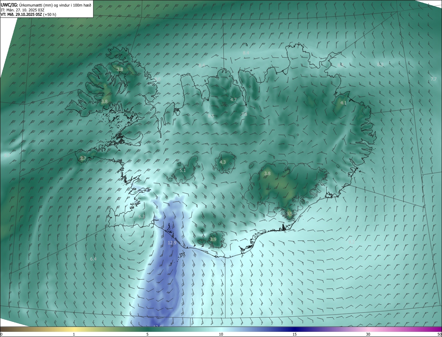The height and width of the screenshot is (337, 442).
Task: Click the 3.9 value on the map
Action: coord(213,239)
